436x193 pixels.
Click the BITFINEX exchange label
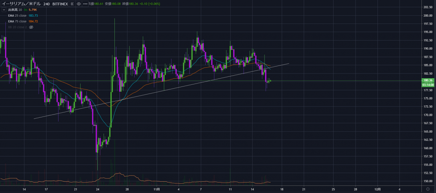(60, 4)
